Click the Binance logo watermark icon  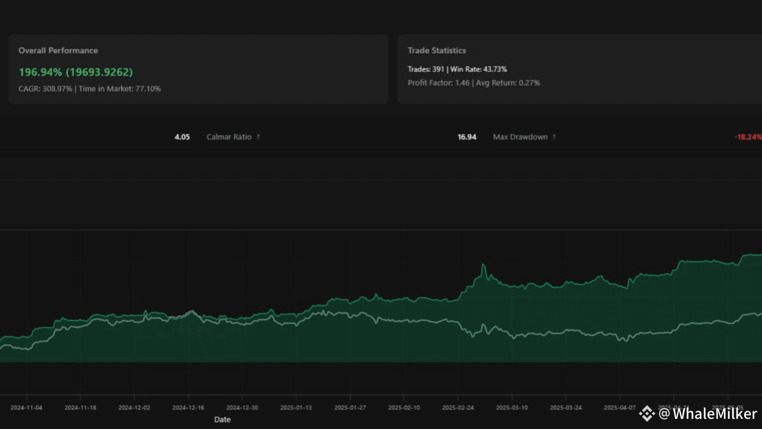point(647,414)
